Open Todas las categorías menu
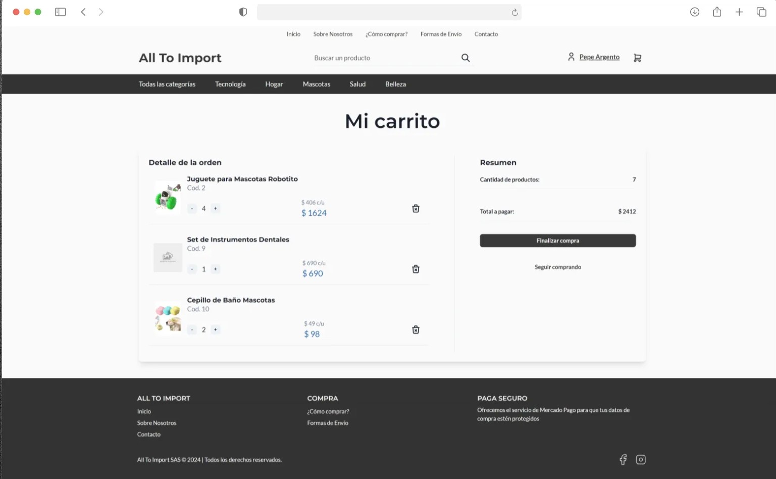 pos(167,84)
